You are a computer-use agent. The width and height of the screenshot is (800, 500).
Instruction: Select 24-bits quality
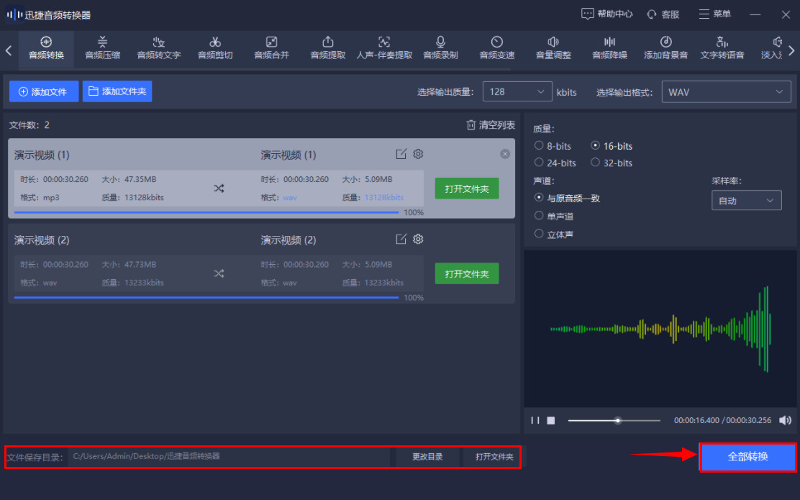555,163
